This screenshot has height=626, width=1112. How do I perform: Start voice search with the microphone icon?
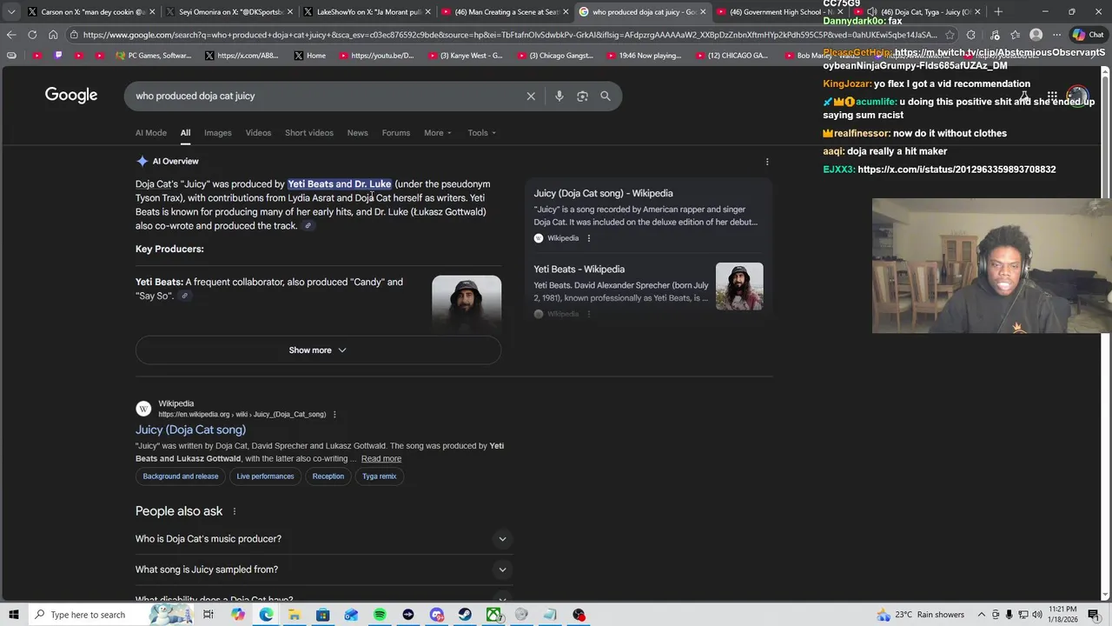tap(559, 97)
